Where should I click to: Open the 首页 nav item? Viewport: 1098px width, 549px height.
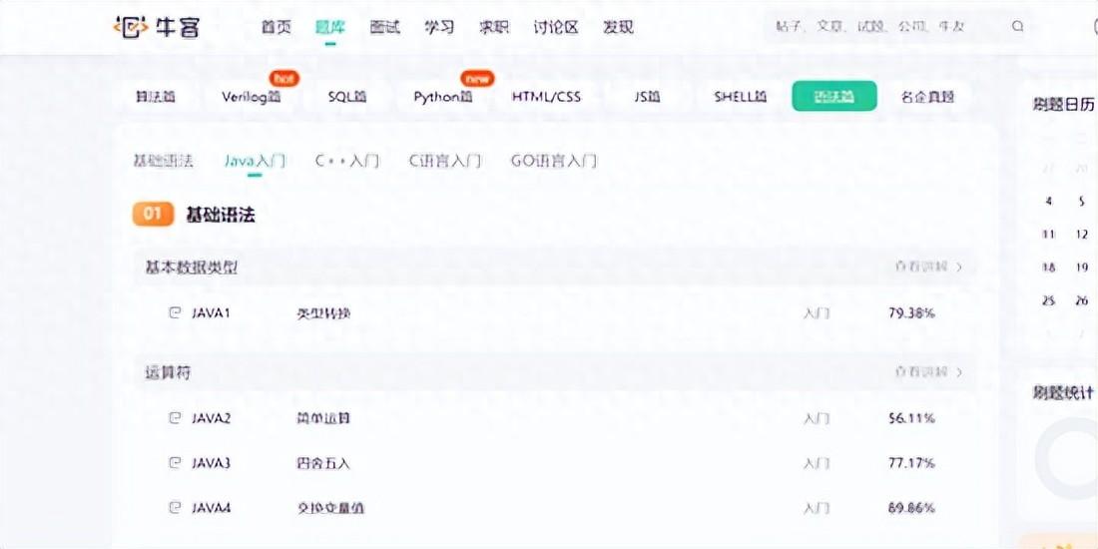pyautogui.click(x=275, y=27)
